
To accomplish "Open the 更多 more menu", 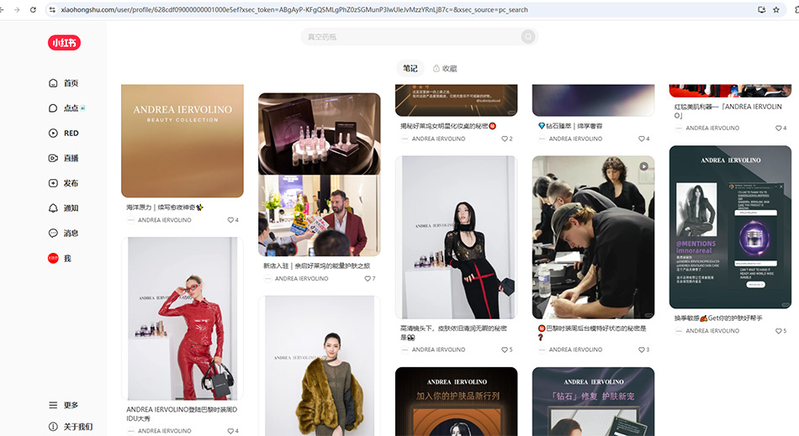I will click(64, 405).
